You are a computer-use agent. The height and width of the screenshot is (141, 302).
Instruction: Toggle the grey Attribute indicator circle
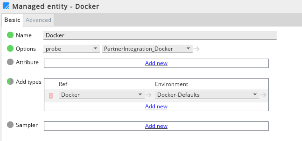(x=10, y=62)
